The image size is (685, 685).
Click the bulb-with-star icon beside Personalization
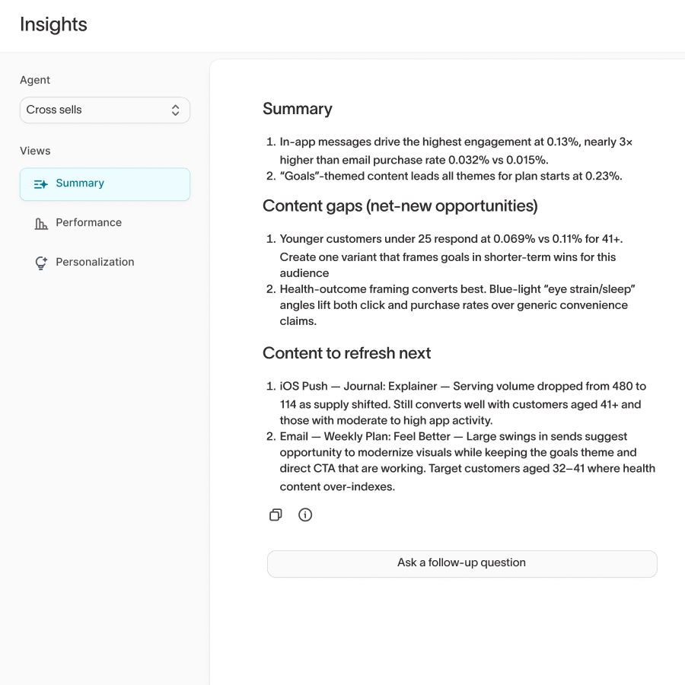[40, 262]
